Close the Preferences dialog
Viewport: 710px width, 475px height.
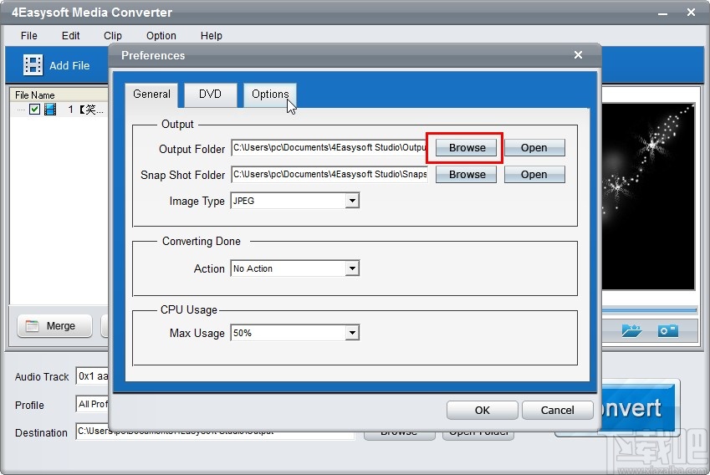[578, 55]
